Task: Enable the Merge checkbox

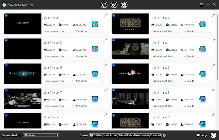Action: 198,135
